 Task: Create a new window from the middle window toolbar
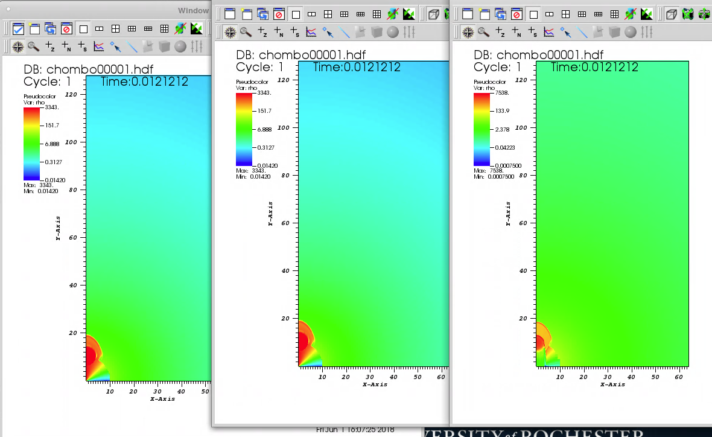pos(247,14)
